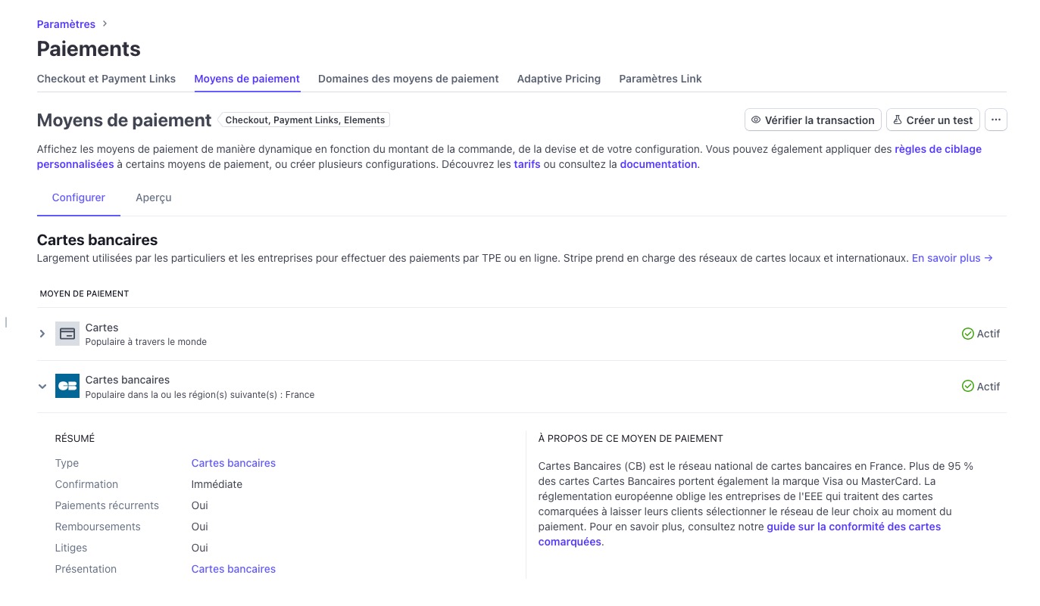Open Domaines des moyens de paiement tab
This screenshot has width=1040, height=606.
(408, 79)
